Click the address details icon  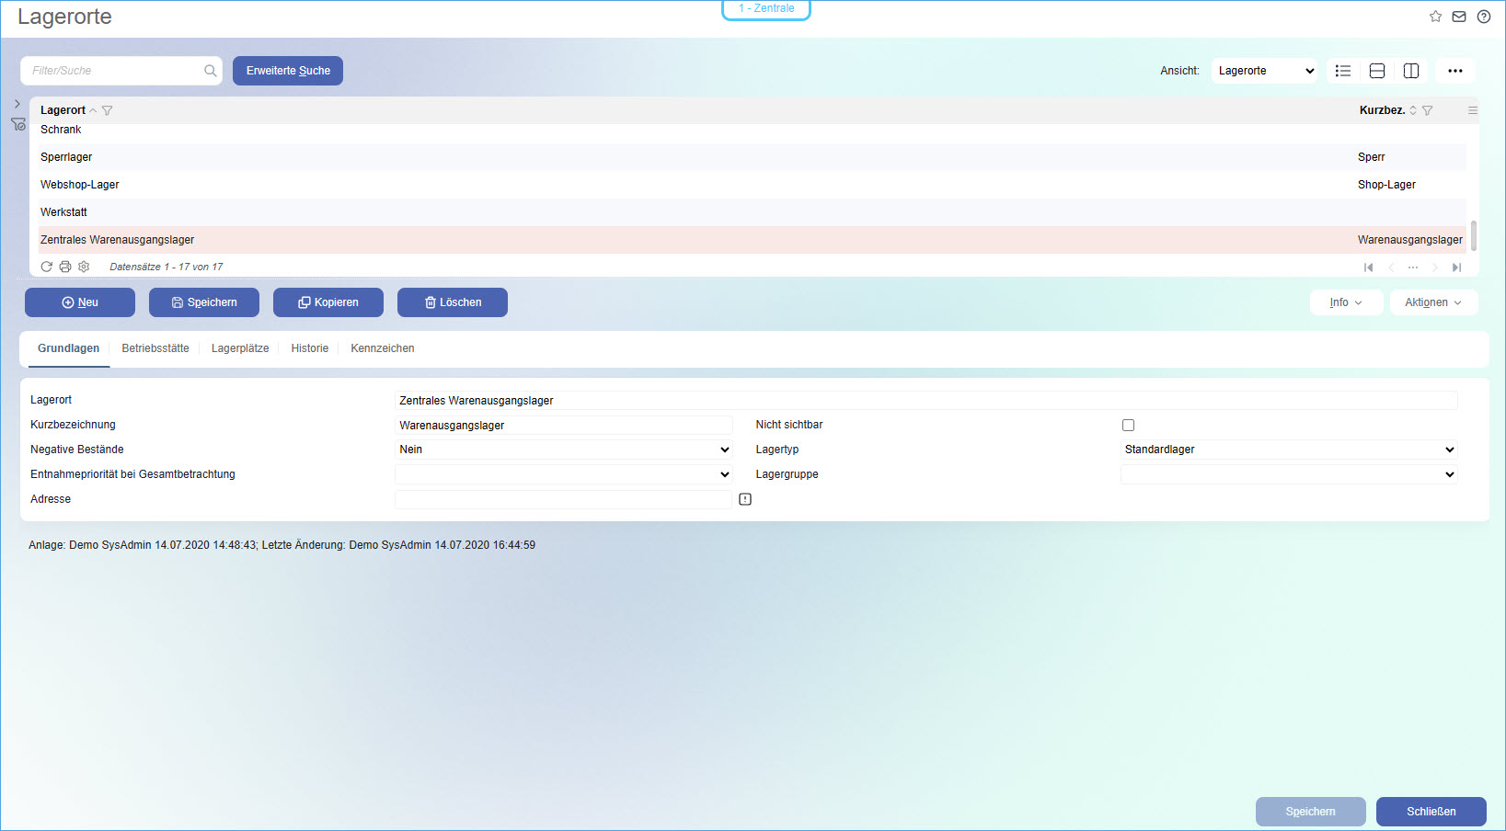745,499
